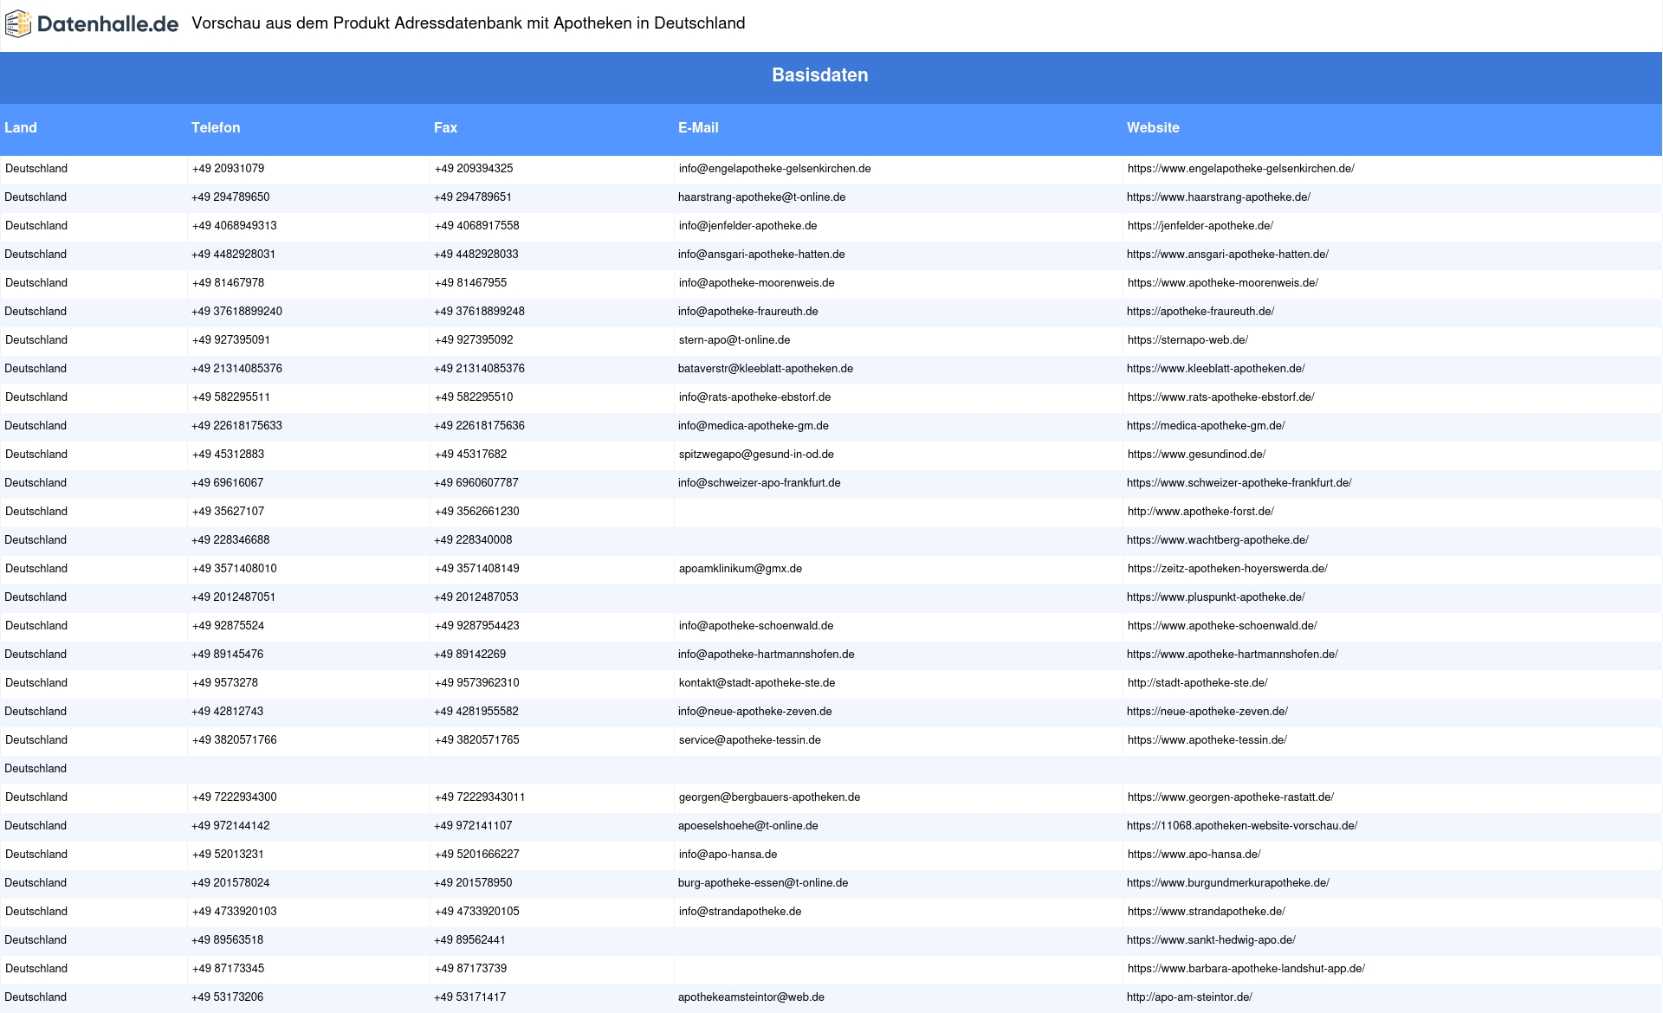Click the Basisdaten section header

tap(820, 75)
